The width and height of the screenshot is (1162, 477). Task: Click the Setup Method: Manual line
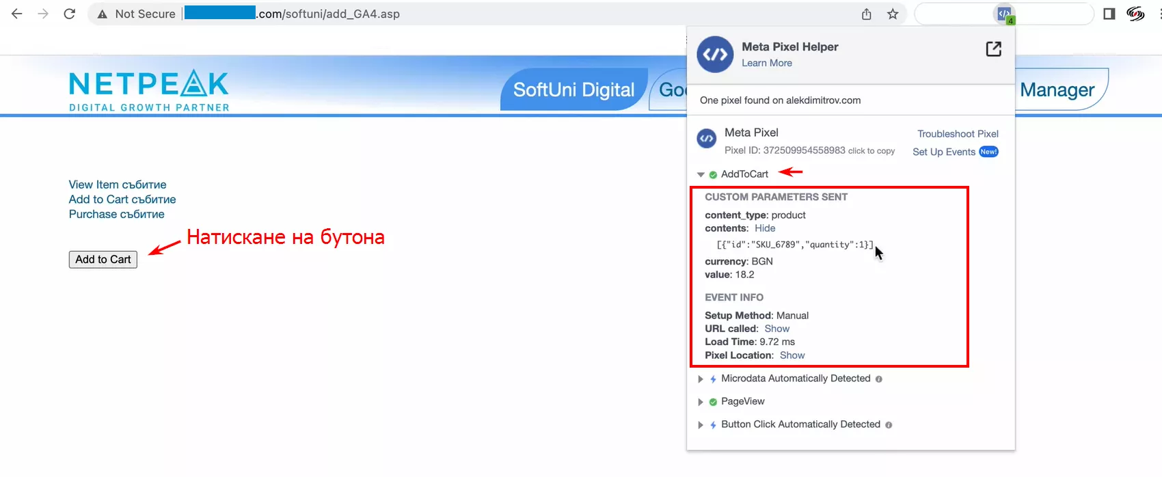click(757, 316)
